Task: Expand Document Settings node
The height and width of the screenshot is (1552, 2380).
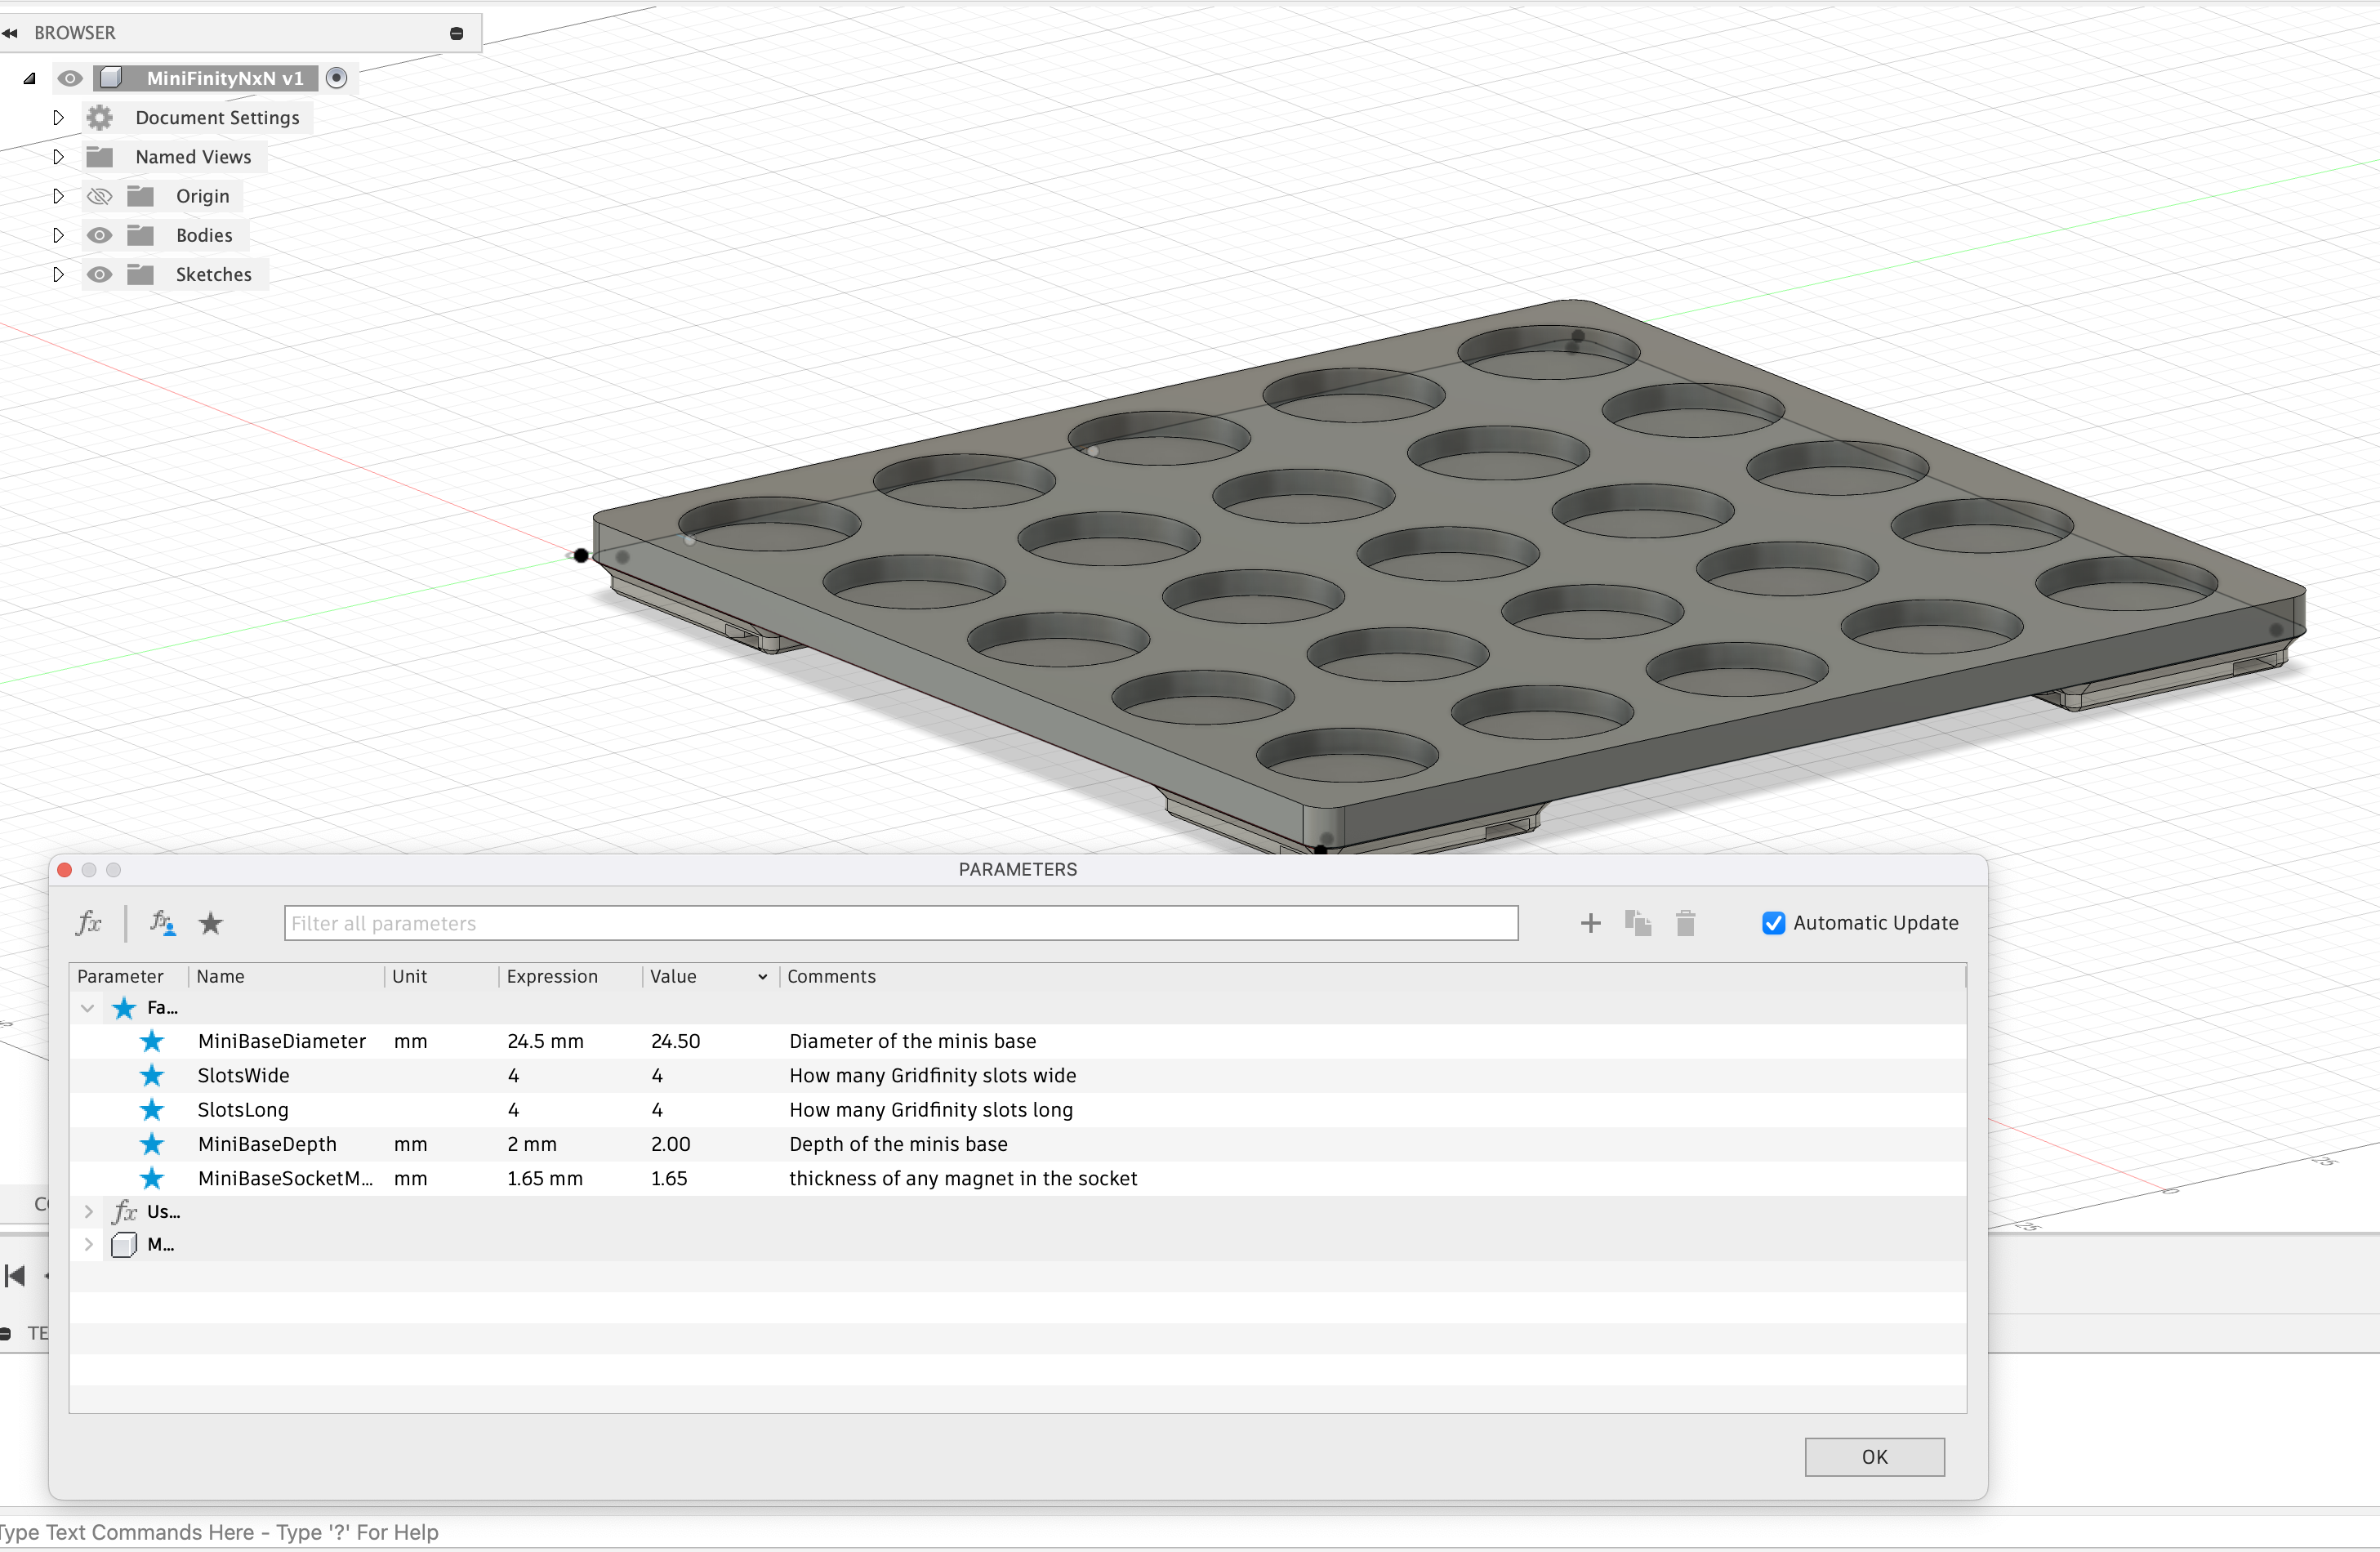Action: pyautogui.click(x=58, y=117)
